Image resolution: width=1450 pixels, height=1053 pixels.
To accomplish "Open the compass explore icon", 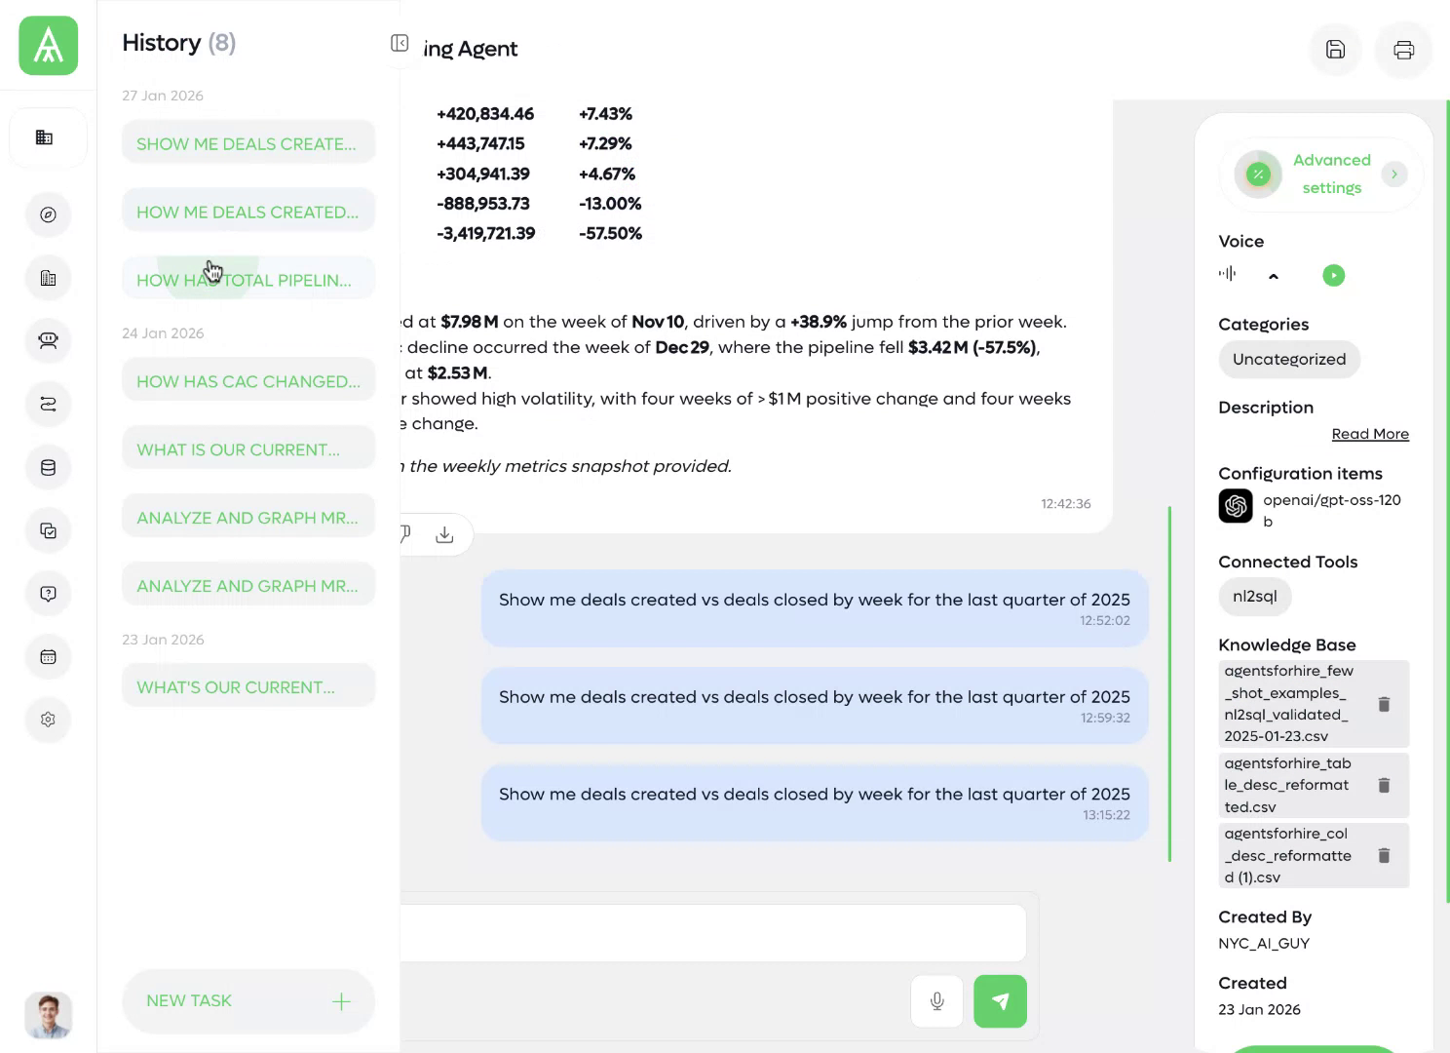I will click(48, 214).
